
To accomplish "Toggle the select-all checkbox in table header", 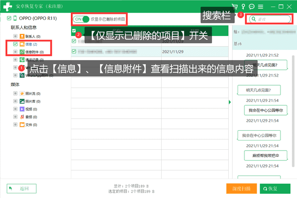I will [74, 30].
